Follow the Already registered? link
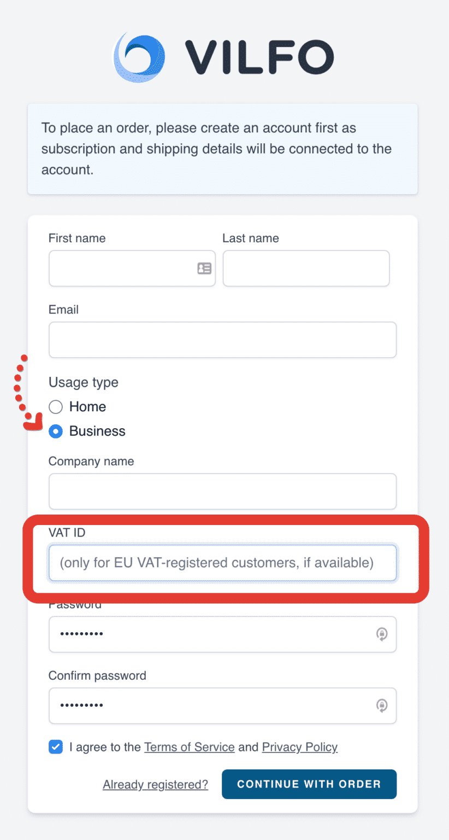The image size is (449, 840). (x=155, y=784)
